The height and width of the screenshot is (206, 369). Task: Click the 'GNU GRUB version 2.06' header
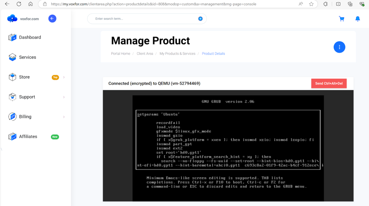click(228, 101)
